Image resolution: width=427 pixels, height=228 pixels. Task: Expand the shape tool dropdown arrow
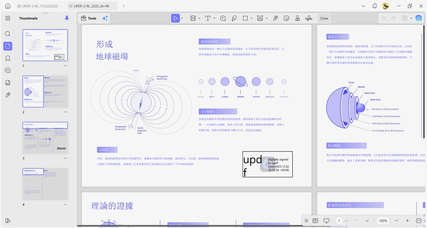(x=252, y=18)
